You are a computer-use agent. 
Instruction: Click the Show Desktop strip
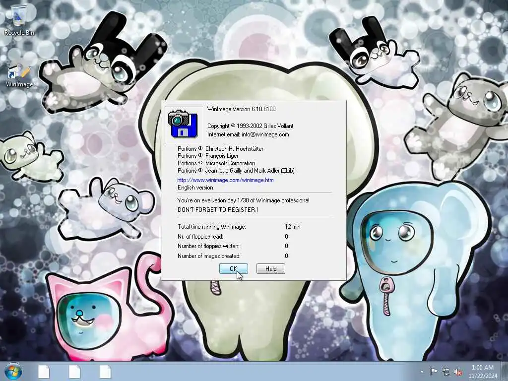click(505, 371)
